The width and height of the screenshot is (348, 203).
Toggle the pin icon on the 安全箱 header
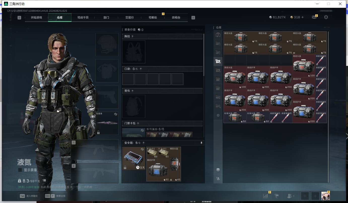click(x=201, y=143)
